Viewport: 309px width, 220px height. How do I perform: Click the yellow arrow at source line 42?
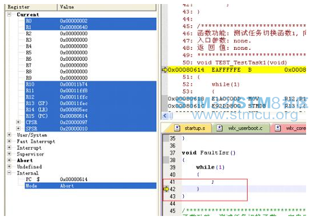[x=166, y=189]
